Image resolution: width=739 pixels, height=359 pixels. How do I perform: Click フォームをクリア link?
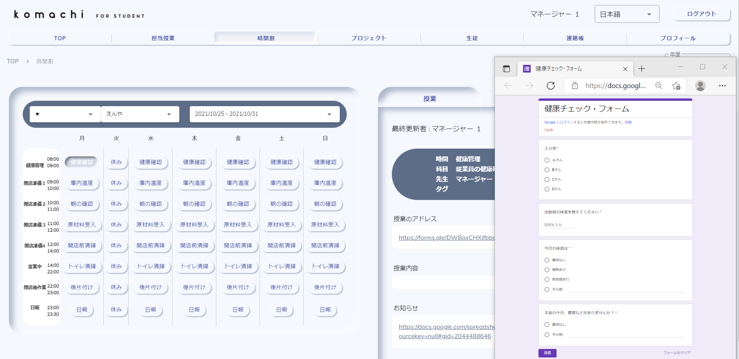pos(677,353)
